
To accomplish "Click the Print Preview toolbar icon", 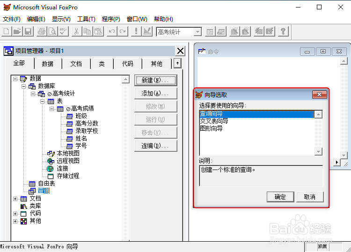I will (x=52, y=31).
